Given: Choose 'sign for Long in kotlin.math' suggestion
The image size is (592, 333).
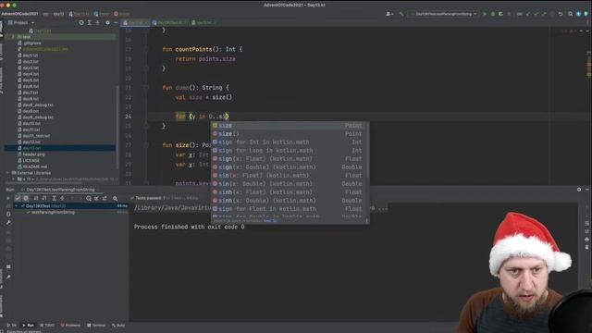Looking at the screenshot, I should [289, 151].
